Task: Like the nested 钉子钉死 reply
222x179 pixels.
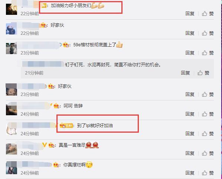Action: pyautogui.click(x=203, y=73)
